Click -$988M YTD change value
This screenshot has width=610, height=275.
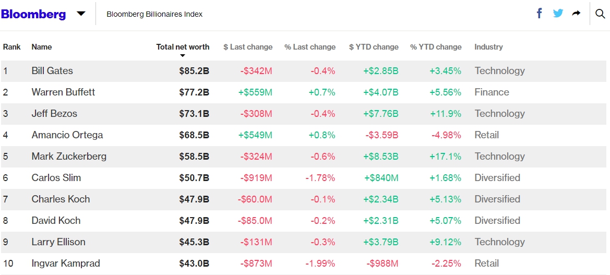click(x=382, y=264)
